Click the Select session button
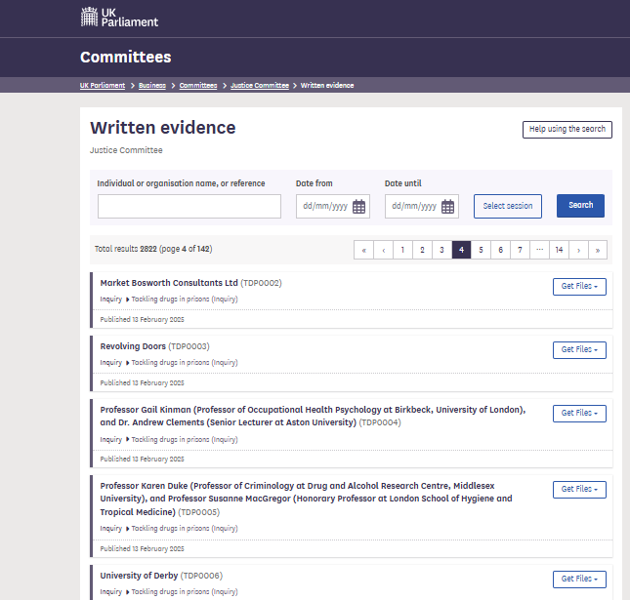The height and width of the screenshot is (600, 630). click(x=508, y=206)
